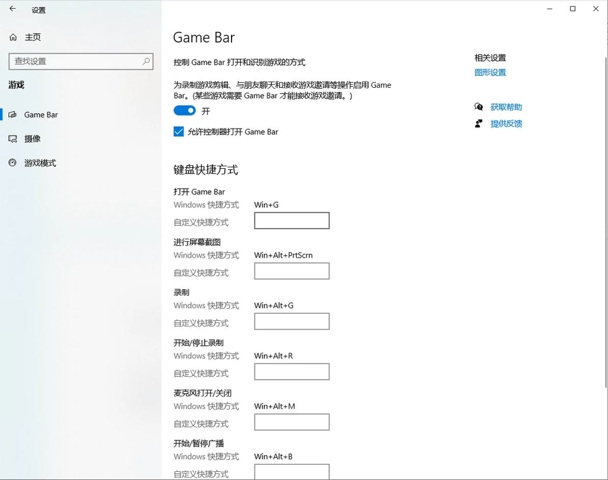Click the Game Bar sidebar icon
Viewport: 608px width, 480px height.
[x=13, y=114]
